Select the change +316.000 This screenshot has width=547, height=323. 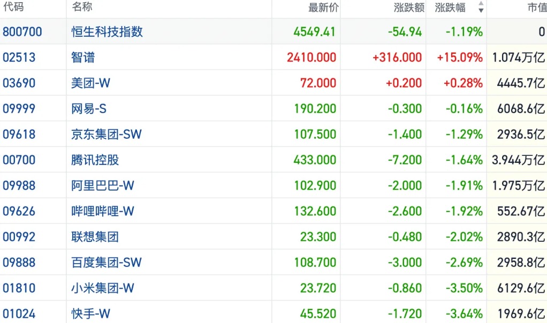397,58
